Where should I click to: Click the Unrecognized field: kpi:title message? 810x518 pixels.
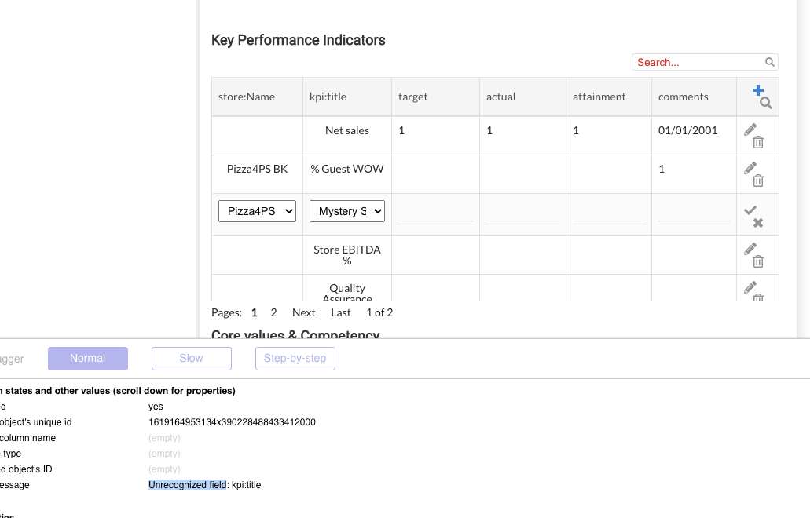pyautogui.click(x=204, y=485)
